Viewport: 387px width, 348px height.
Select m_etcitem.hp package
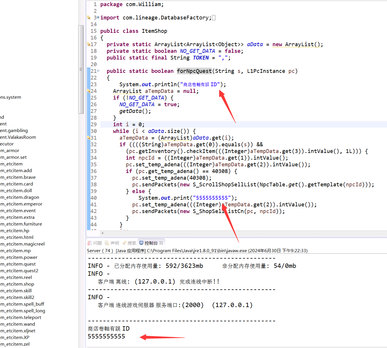(15, 231)
